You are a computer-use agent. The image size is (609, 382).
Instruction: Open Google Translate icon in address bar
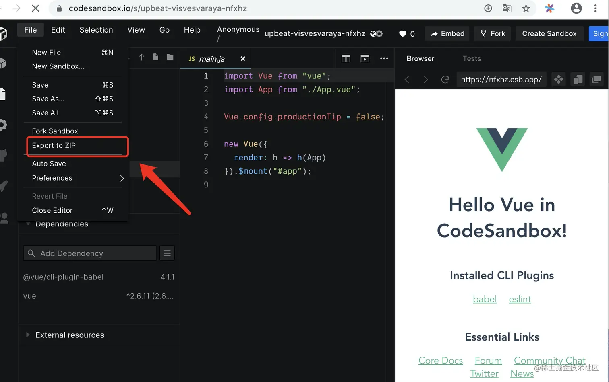click(507, 8)
